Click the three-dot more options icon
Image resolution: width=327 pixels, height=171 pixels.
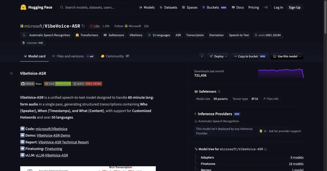[202, 56]
